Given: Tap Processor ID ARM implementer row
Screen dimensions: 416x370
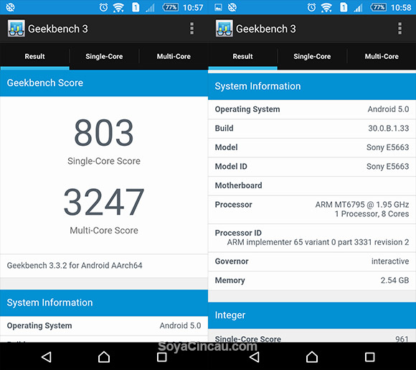Looking at the screenshot, I should [x=312, y=238].
